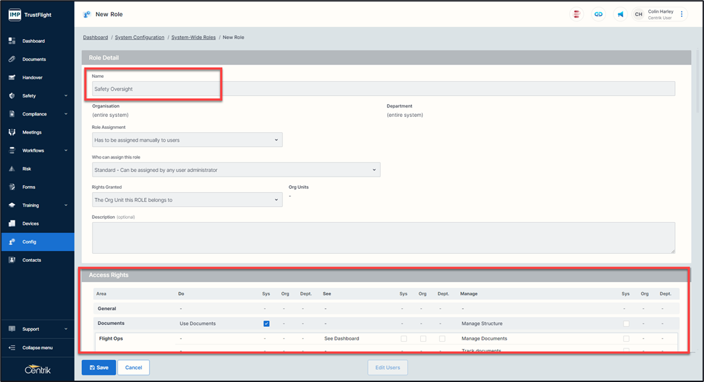Click the Meetings icon in sidebar
This screenshot has height=382, width=704.
[x=12, y=132]
